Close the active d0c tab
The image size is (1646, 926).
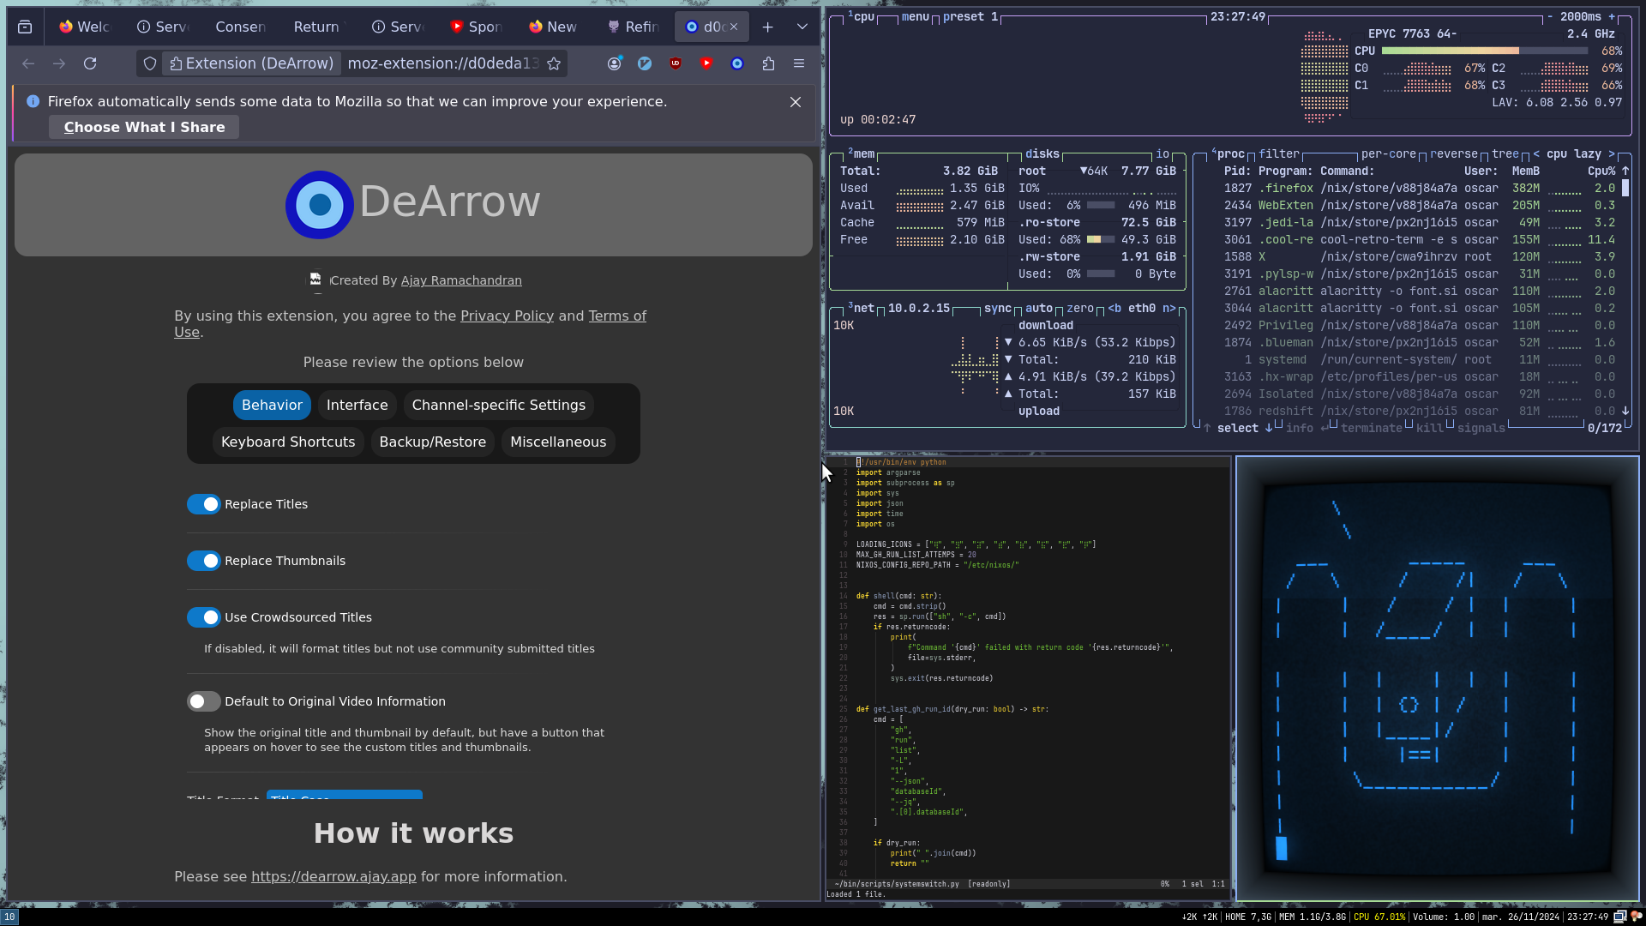[x=734, y=27]
